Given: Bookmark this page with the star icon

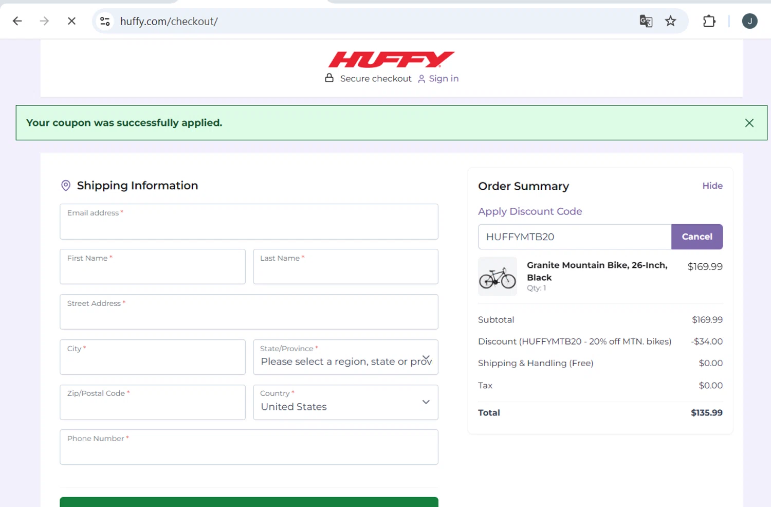Looking at the screenshot, I should [x=670, y=21].
